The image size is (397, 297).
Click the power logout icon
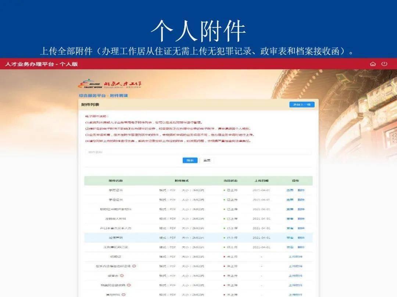(385, 64)
